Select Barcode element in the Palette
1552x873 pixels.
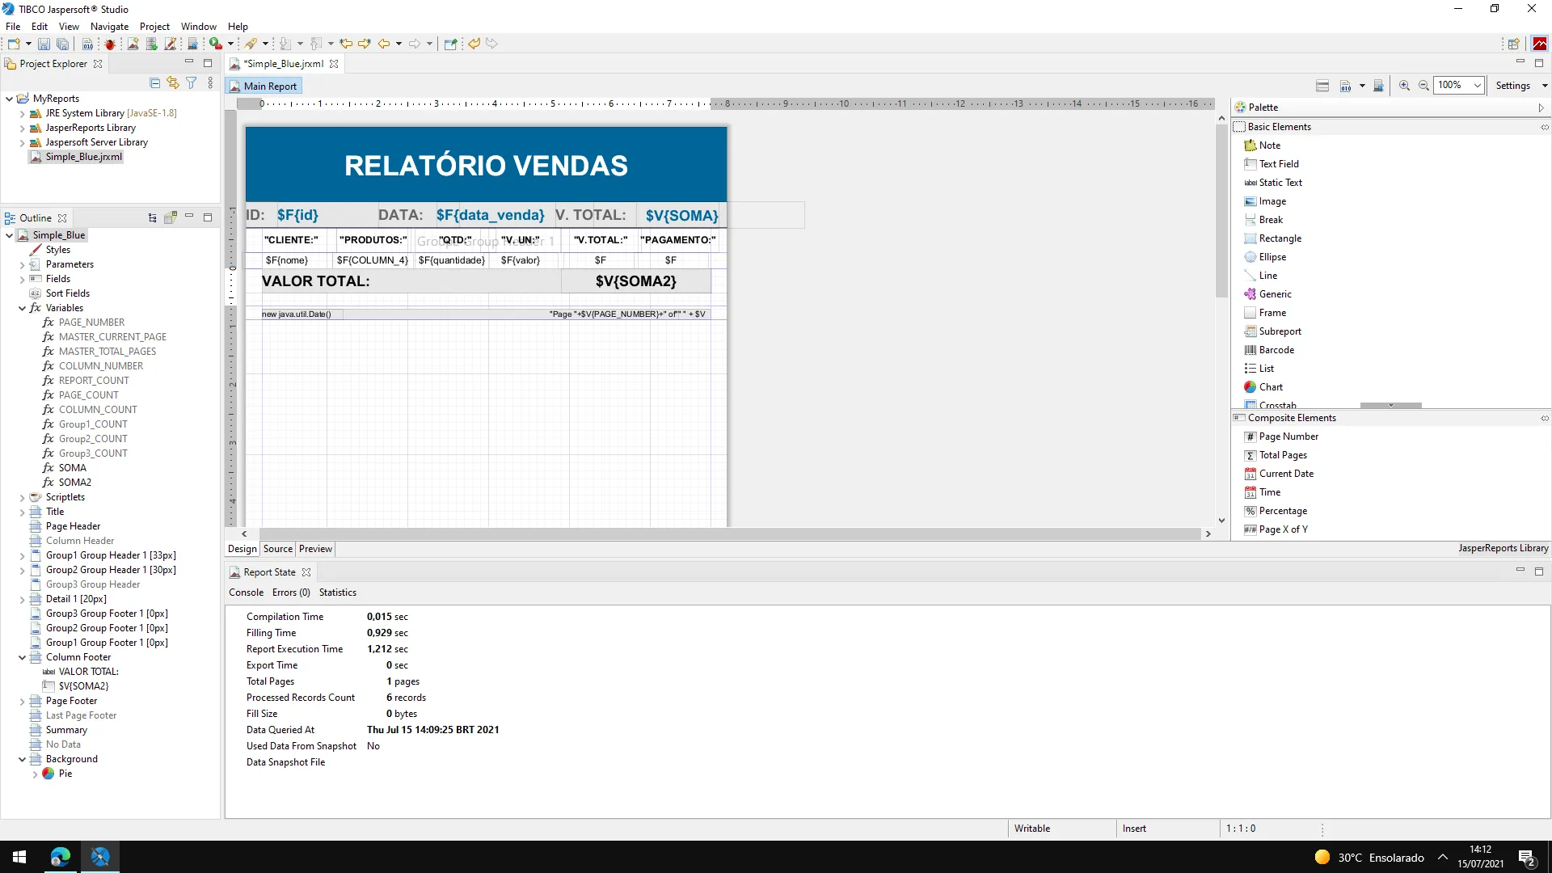pyautogui.click(x=1276, y=350)
